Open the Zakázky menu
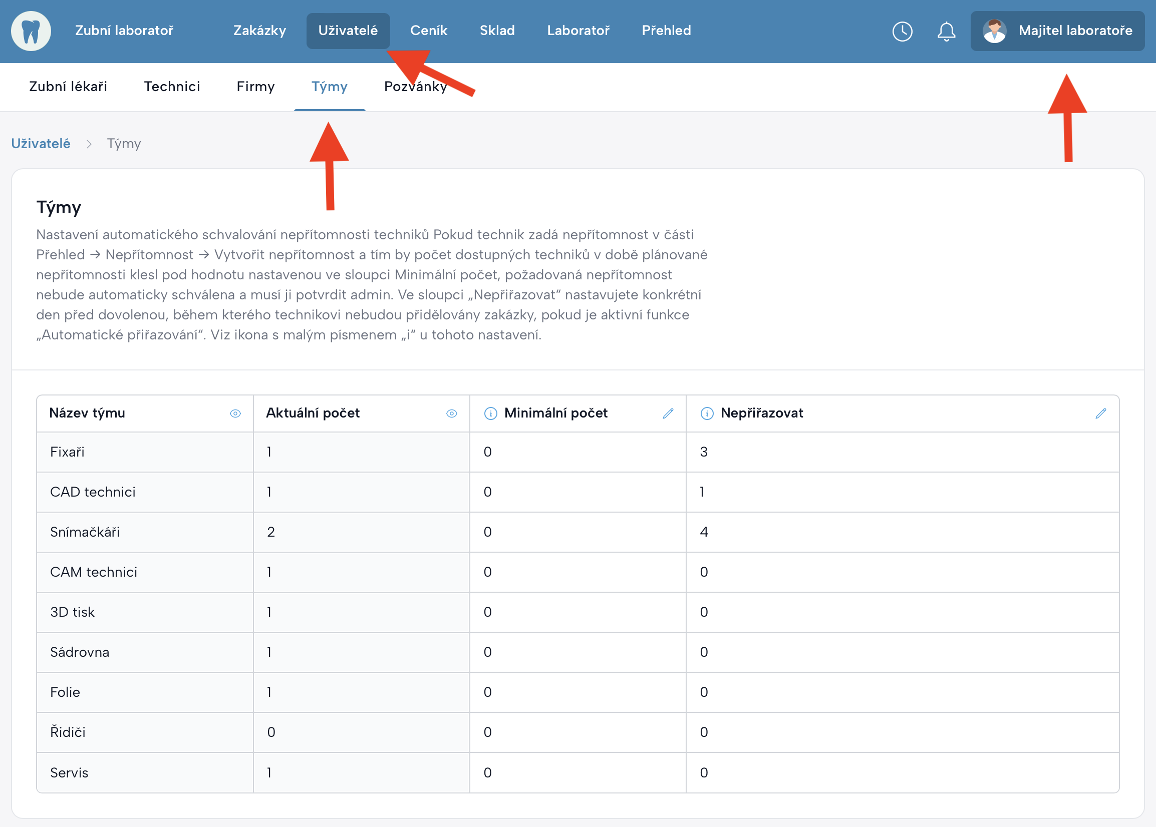The height and width of the screenshot is (827, 1156). [259, 31]
